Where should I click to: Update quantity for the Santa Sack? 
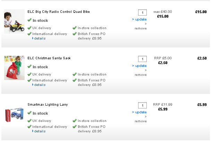[140, 66]
